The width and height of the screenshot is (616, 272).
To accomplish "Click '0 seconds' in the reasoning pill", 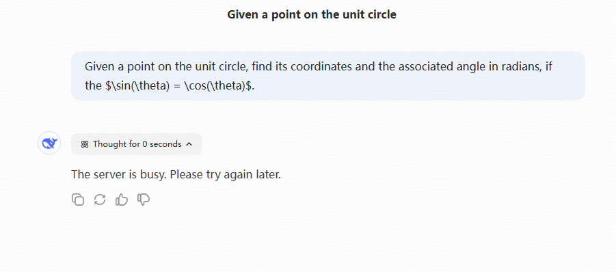I will [161, 144].
